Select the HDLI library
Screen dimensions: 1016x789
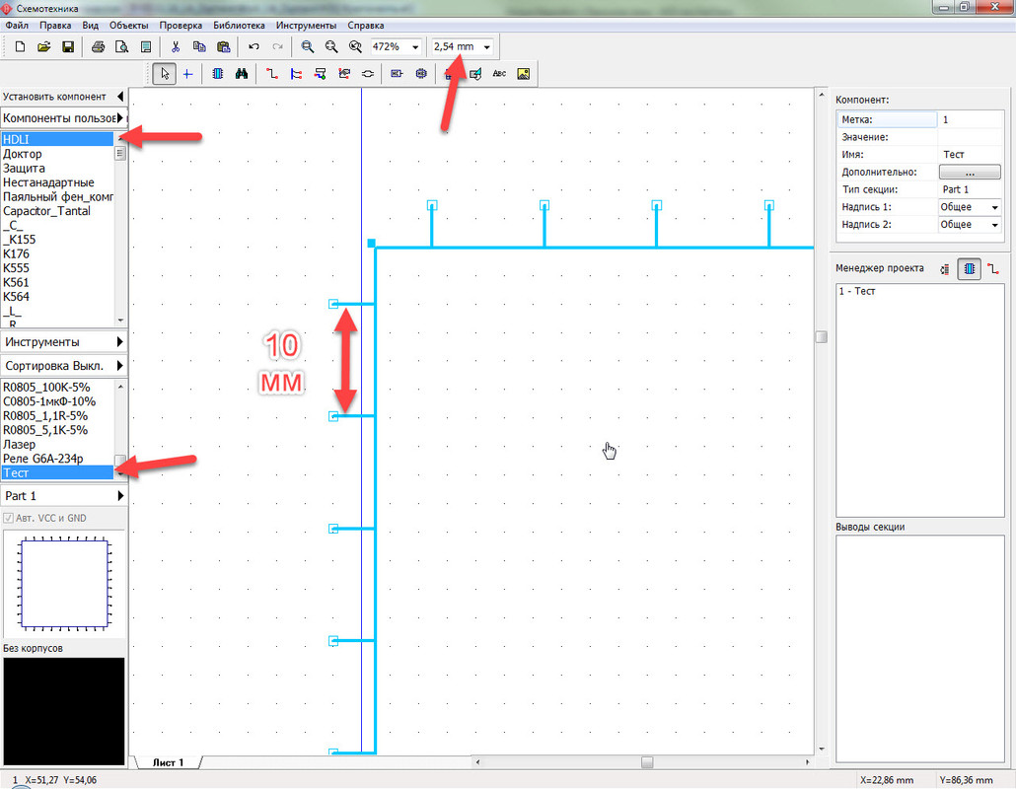tap(57, 139)
